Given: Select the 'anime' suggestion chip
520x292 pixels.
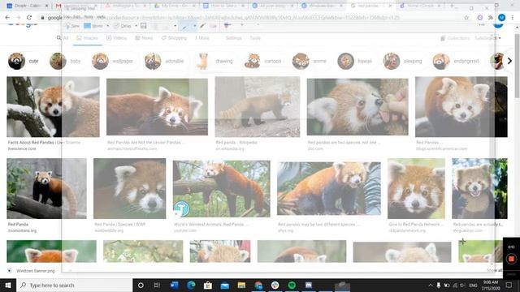Looking at the screenshot, I should pos(310,61).
